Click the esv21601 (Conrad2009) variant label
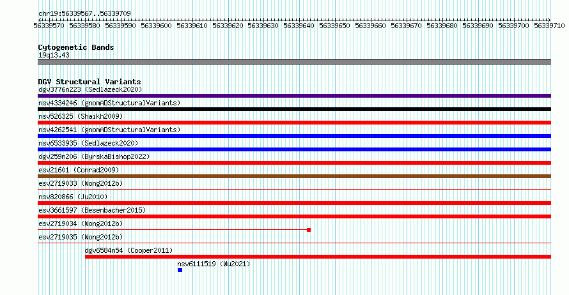The image size is (569, 295). click(79, 170)
